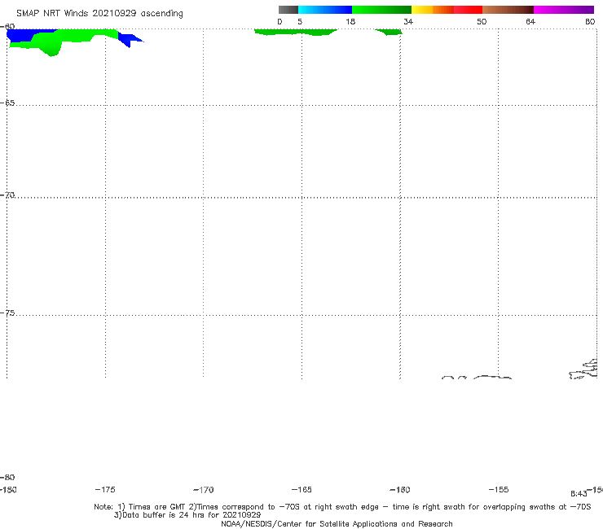Click the color bar label '50'
This screenshot has width=603, height=529.
coord(482,21)
